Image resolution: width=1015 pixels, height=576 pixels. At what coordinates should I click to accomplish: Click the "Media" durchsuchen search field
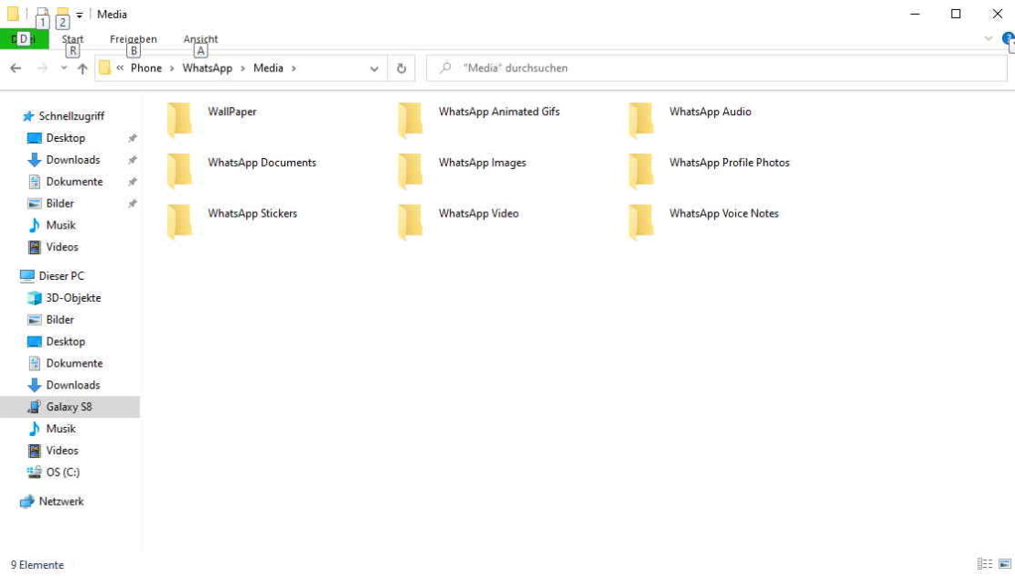tap(717, 68)
